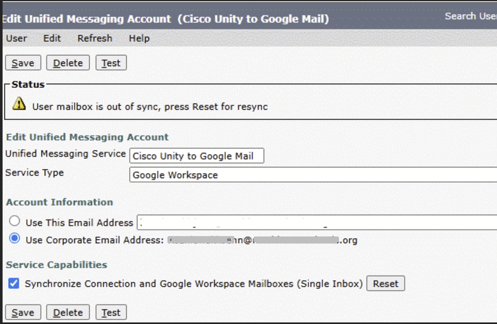
Task: Open the Refresh menu
Action: 95,38
